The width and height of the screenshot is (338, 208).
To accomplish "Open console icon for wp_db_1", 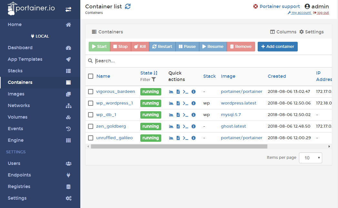I will [x=185, y=115].
